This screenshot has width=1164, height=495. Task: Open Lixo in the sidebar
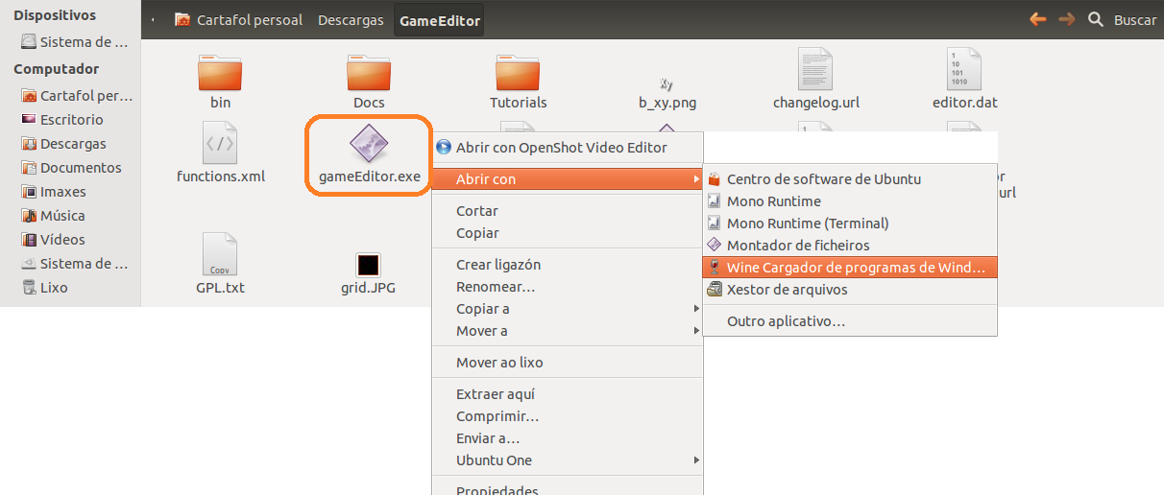click(x=54, y=288)
